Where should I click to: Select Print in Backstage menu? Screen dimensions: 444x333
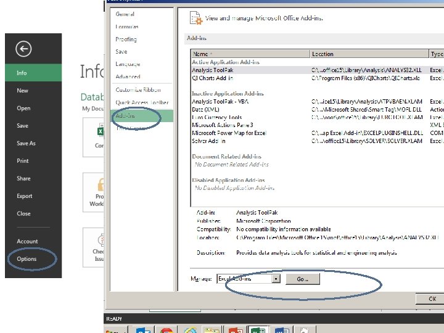(33, 161)
